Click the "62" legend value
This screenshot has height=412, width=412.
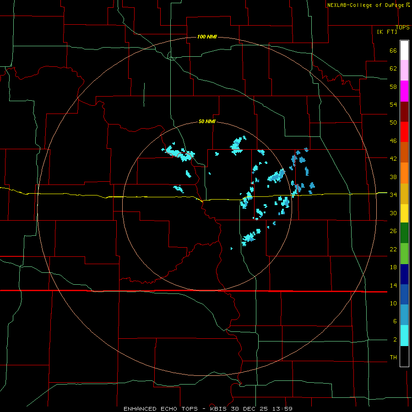(x=393, y=69)
